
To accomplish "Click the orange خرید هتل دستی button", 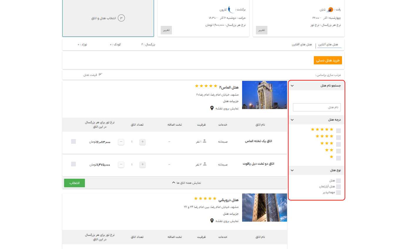I will pos(328,60).
